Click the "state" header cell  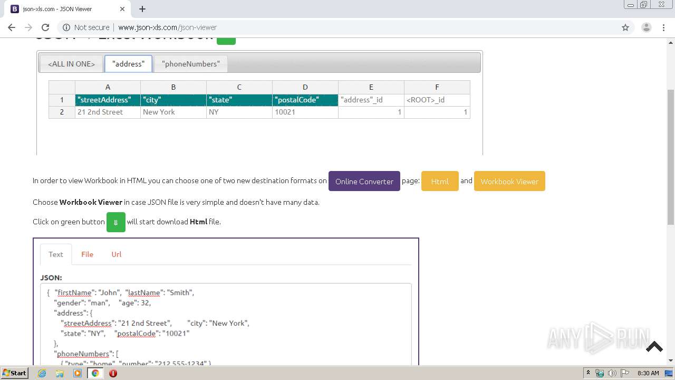(x=239, y=100)
